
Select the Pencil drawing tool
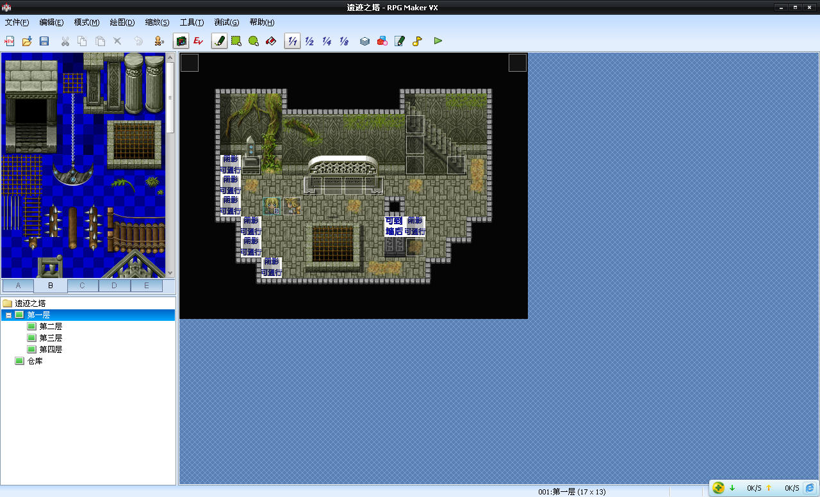(x=219, y=41)
